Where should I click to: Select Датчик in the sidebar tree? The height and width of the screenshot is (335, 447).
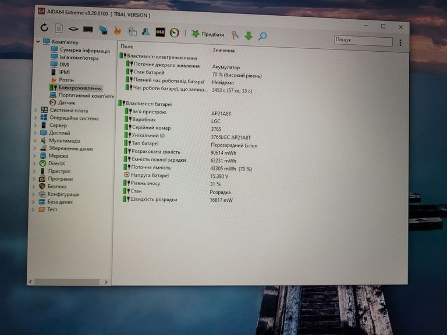pyautogui.click(x=66, y=102)
